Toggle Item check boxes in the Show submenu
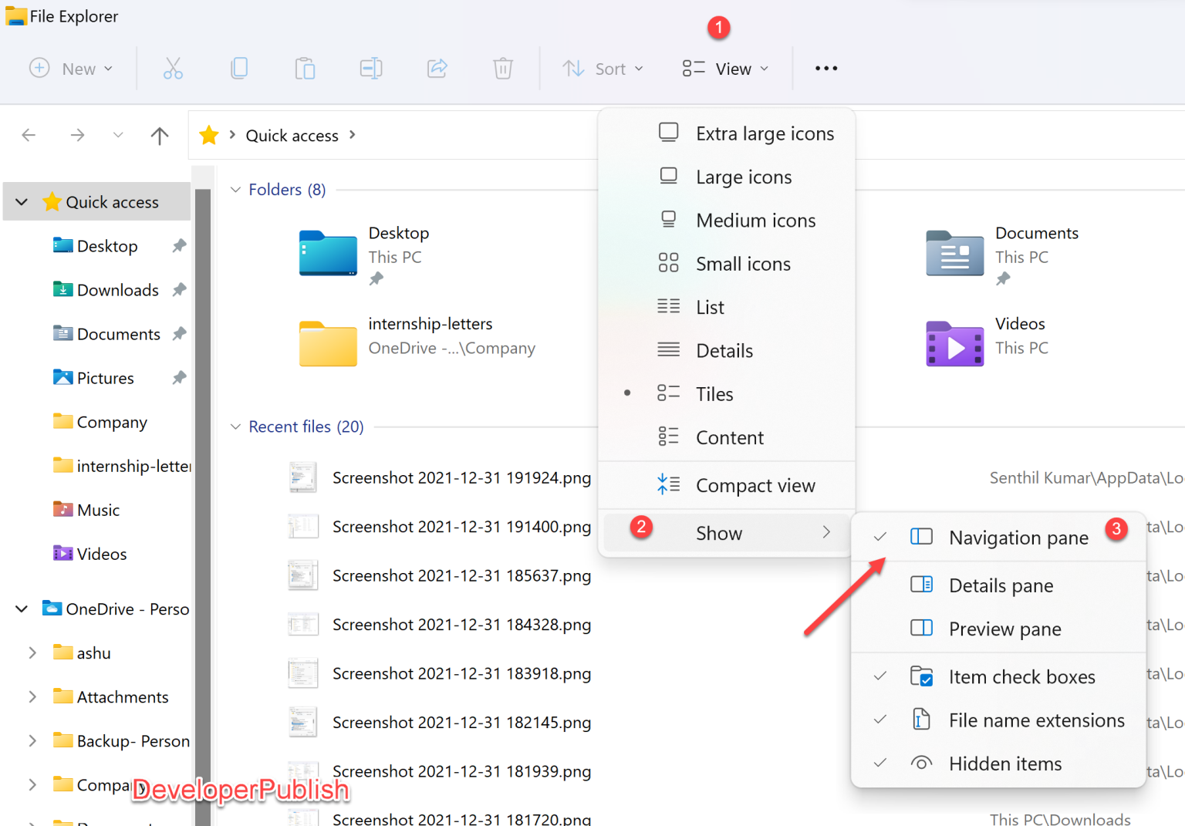Image resolution: width=1185 pixels, height=826 pixels. [x=1021, y=676]
